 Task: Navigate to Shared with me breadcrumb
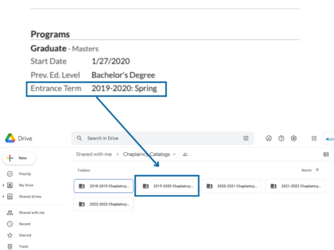click(x=94, y=154)
